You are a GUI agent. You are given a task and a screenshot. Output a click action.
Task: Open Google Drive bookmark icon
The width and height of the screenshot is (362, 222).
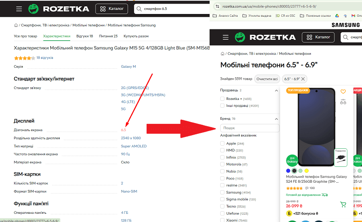[x=337, y=16]
